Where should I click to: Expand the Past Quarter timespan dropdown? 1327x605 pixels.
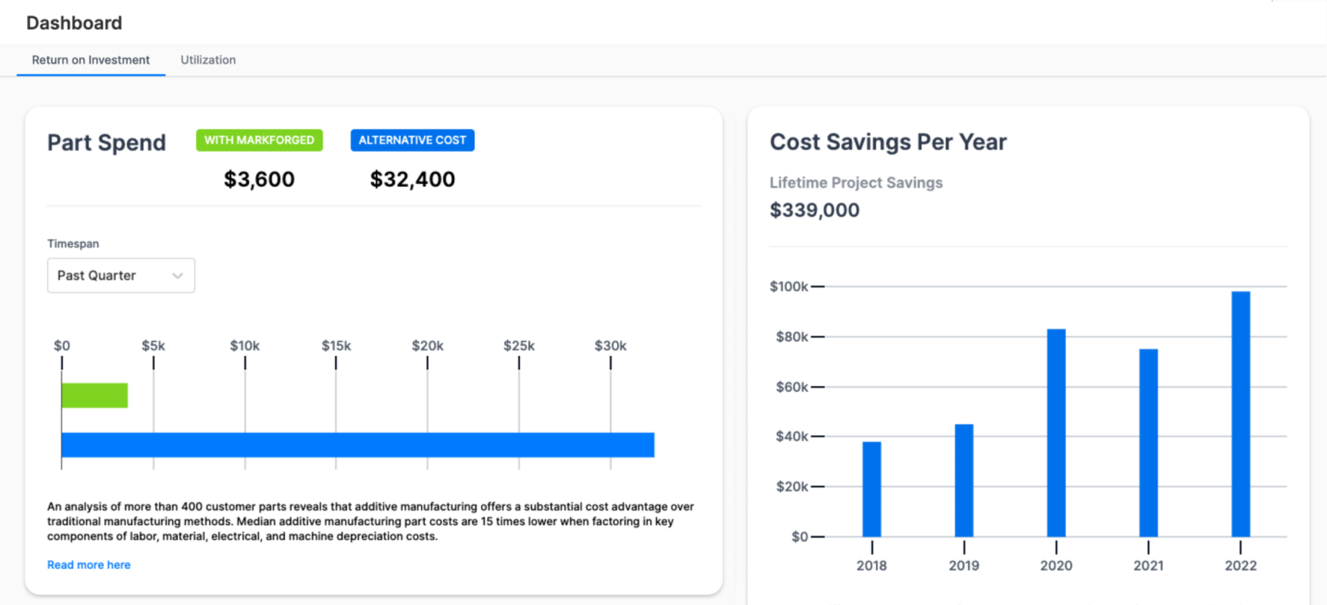pyautogui.click(x=121, y=275)
